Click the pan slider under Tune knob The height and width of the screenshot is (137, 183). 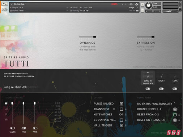153,11
